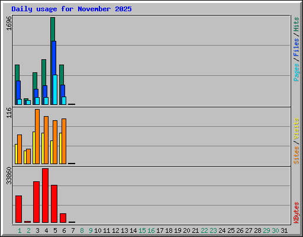This screenshot has height=237, width=303.
Task: Select the tiny red KBytes bar for day 2
Action: click(x=27, y=222)
